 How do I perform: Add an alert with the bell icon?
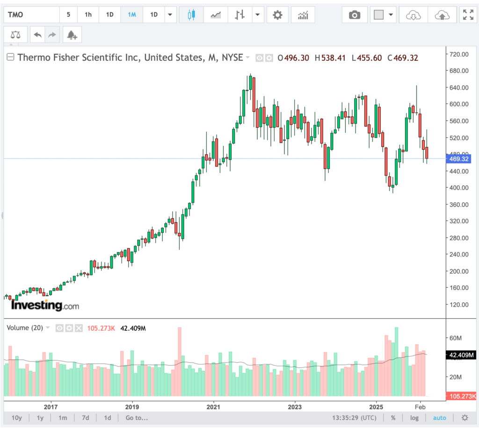tap(72, 35)
